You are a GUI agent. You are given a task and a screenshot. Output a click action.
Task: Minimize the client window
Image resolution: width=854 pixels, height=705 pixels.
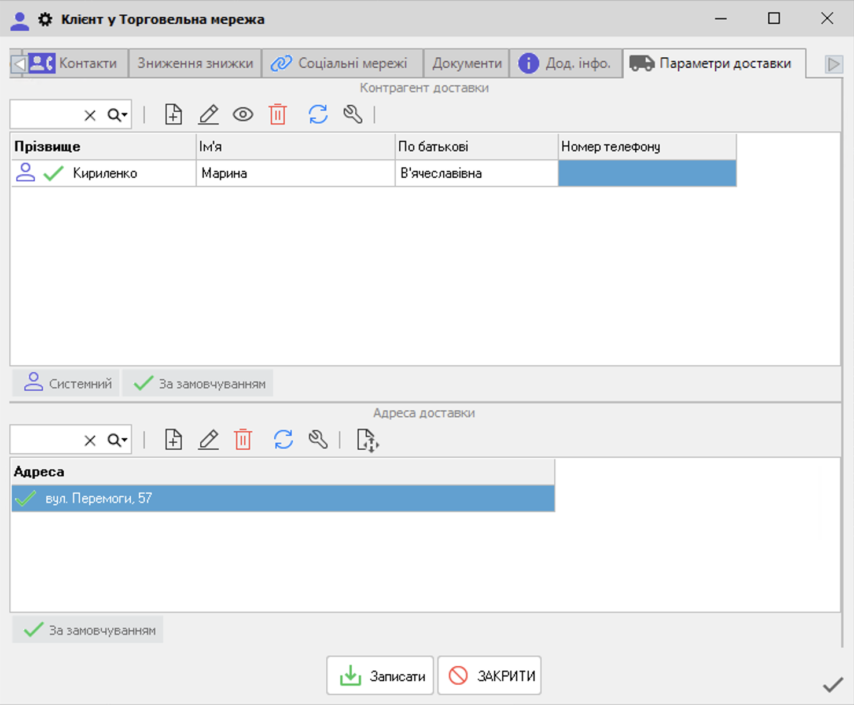[721, 19]
